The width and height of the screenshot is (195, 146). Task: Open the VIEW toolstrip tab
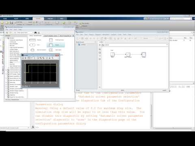(62, 19)
